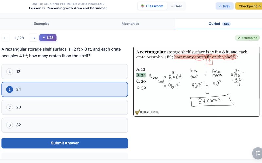Screen dimensions: 262x163
Task: Switch to the Examples tab
Action: [x=42, y=24]
